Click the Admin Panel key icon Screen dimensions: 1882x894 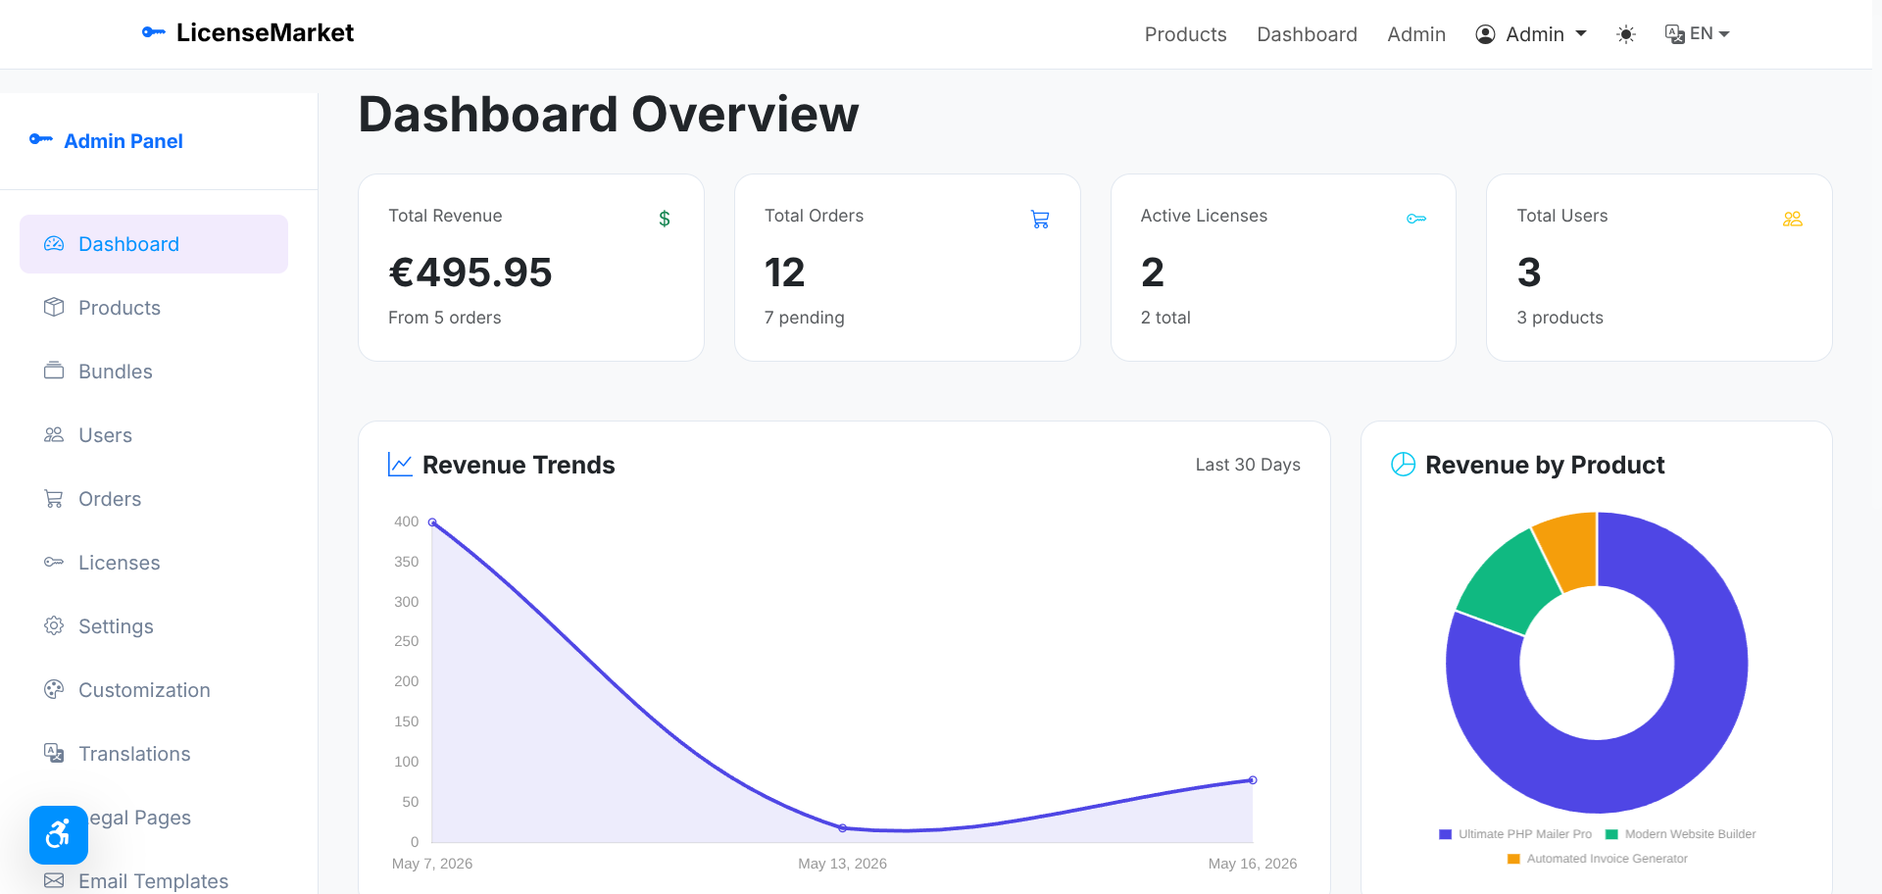41,139
